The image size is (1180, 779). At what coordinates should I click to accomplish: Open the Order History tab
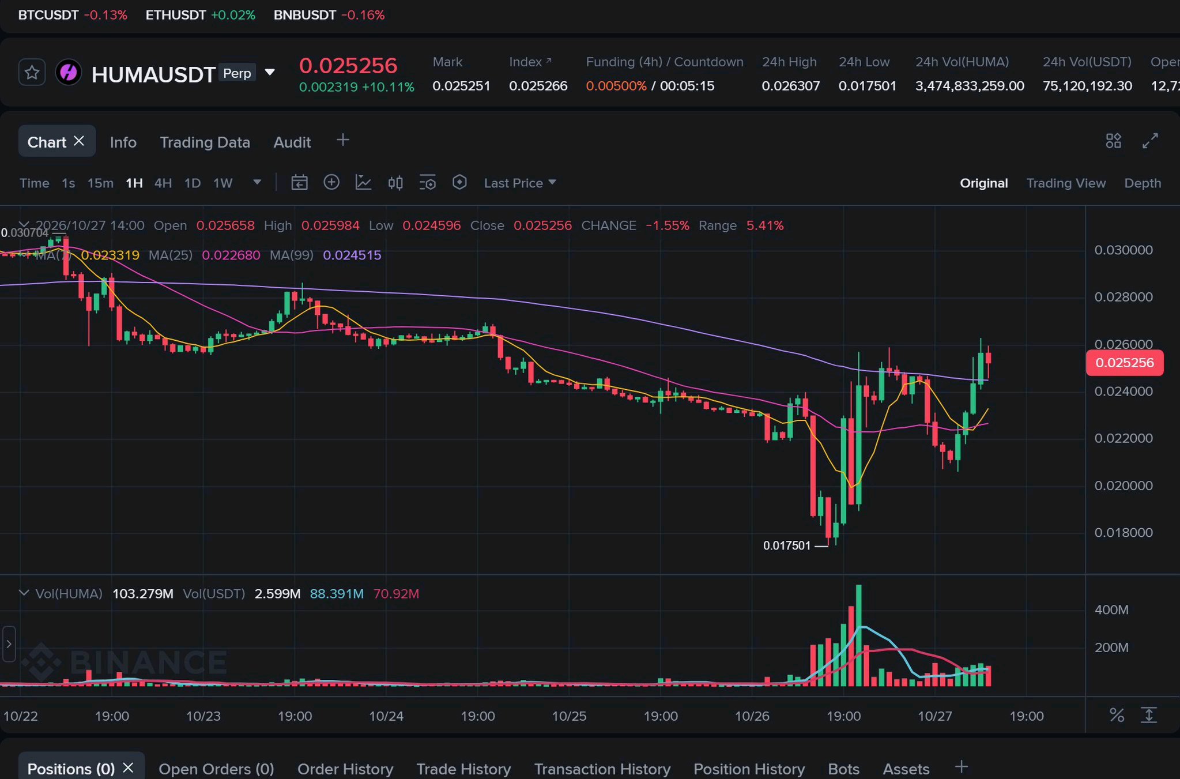tap(345, 769)
